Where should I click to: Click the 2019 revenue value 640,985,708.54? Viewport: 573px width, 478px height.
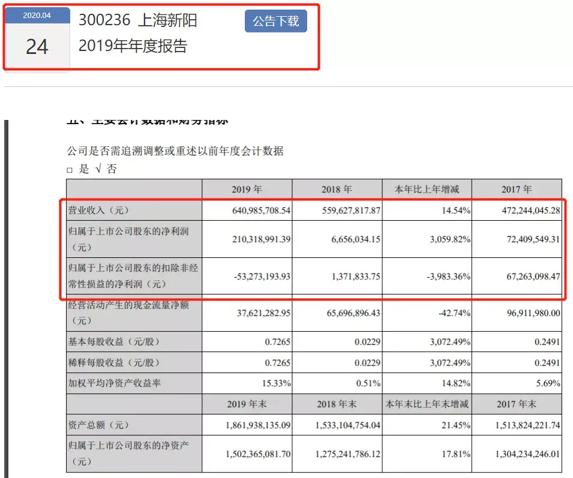click(x=261, y=211)
